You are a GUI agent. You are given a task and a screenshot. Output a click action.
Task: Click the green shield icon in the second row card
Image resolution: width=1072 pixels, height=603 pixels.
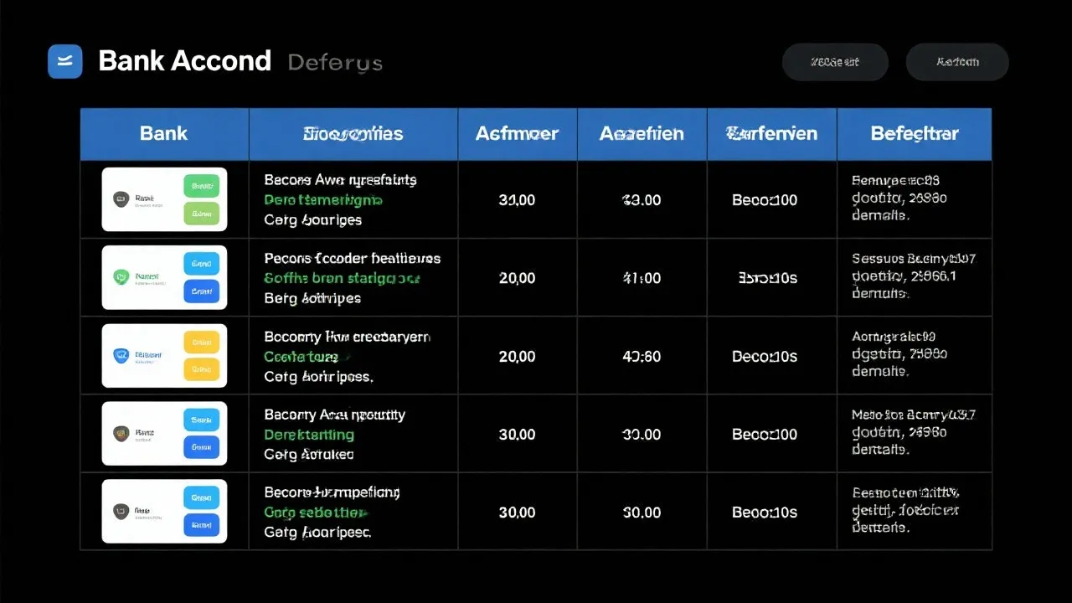pos(120,276)
